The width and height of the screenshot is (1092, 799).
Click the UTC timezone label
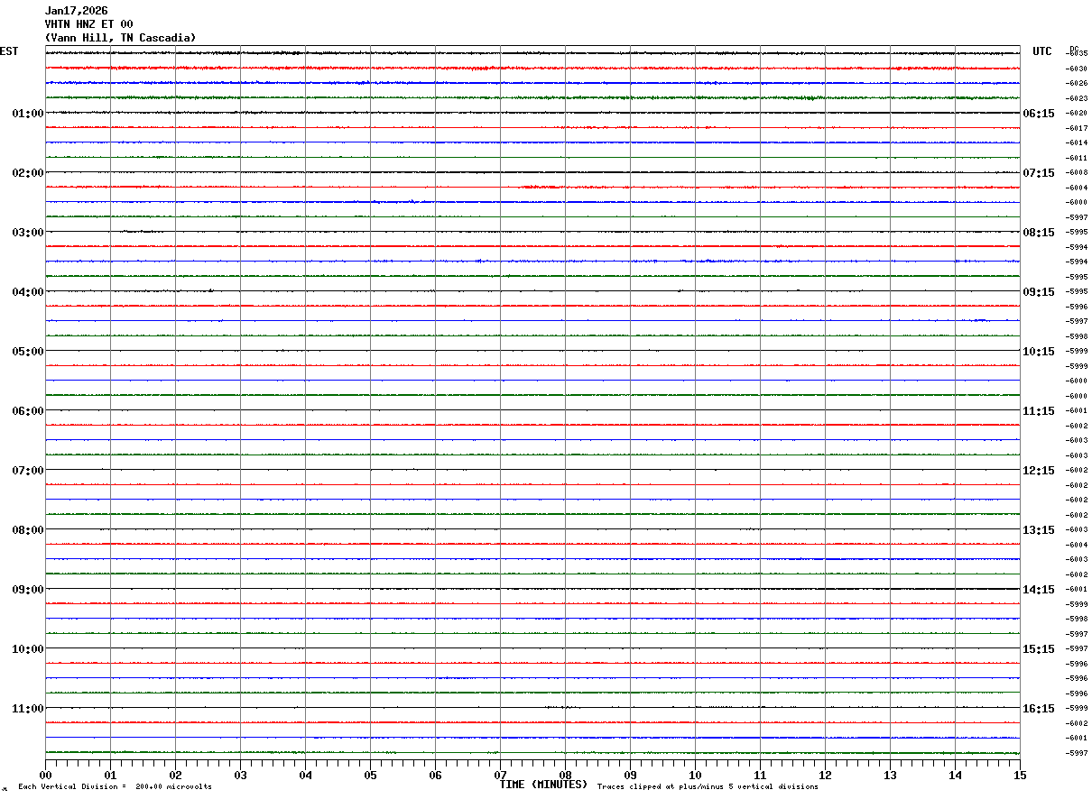[x=1042, y=51]
